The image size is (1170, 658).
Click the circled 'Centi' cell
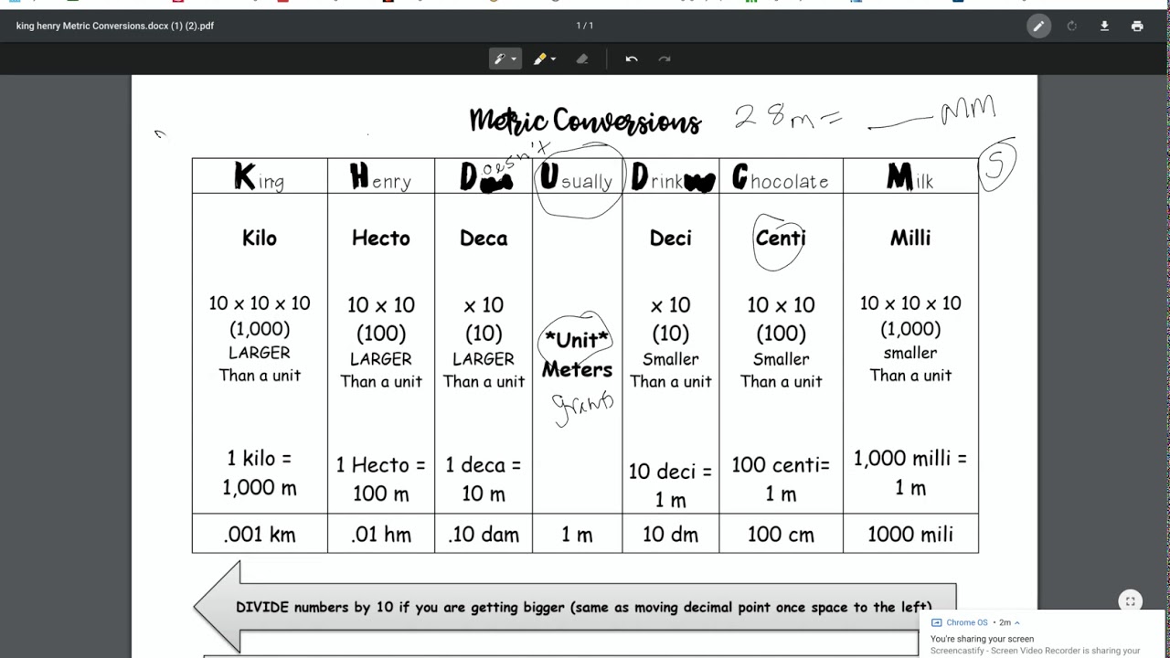(x=781, y=238)
